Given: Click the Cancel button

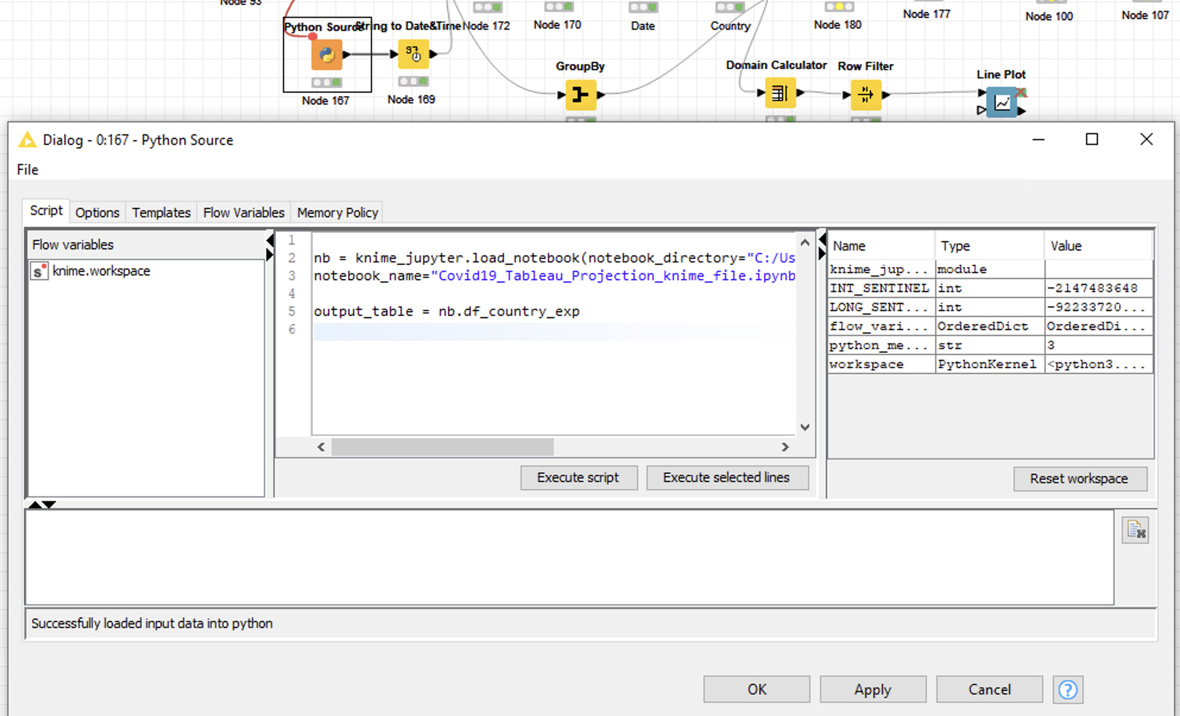Looking at the screenshot, I should [x=989, y=689].
